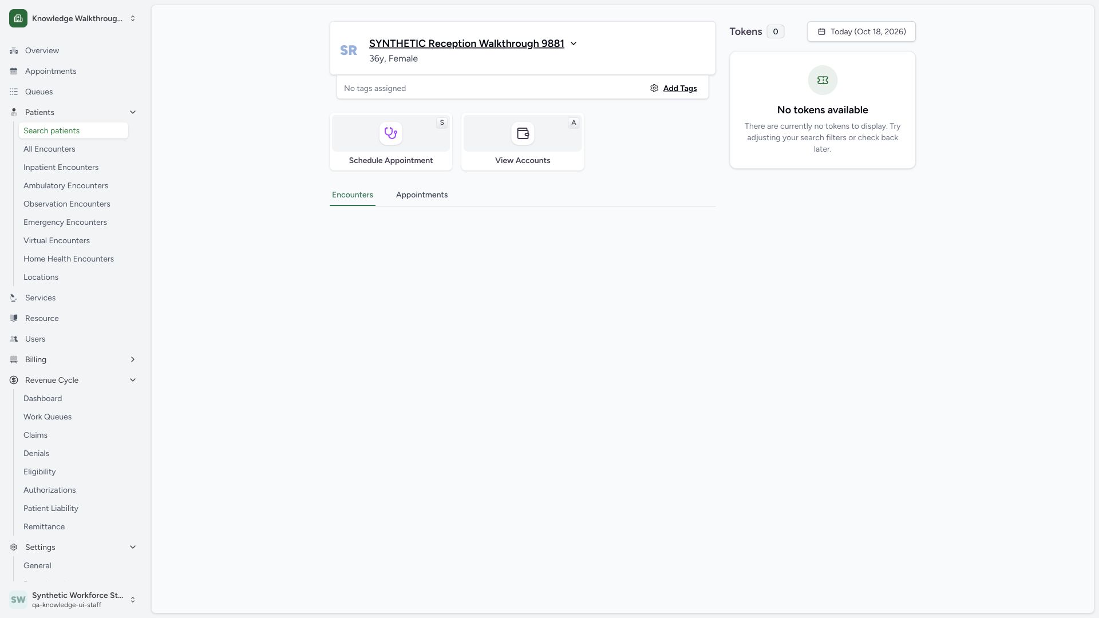Image resolution: width=1099 pixels, height=618 pixels.
Task: Open Virtual Encounters
Action: 57,240
